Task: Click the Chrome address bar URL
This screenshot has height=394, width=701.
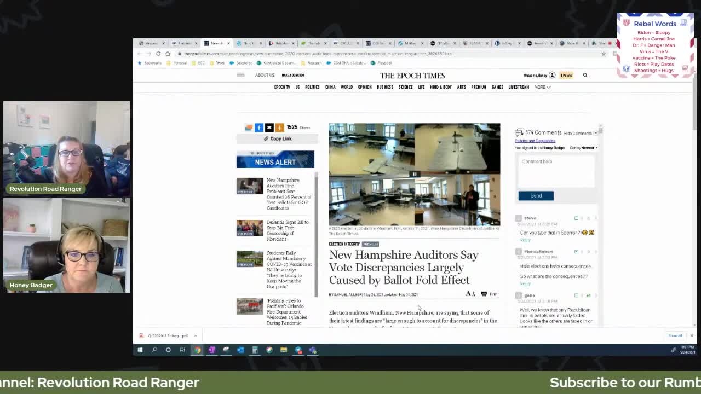Action: coord(319,54)
